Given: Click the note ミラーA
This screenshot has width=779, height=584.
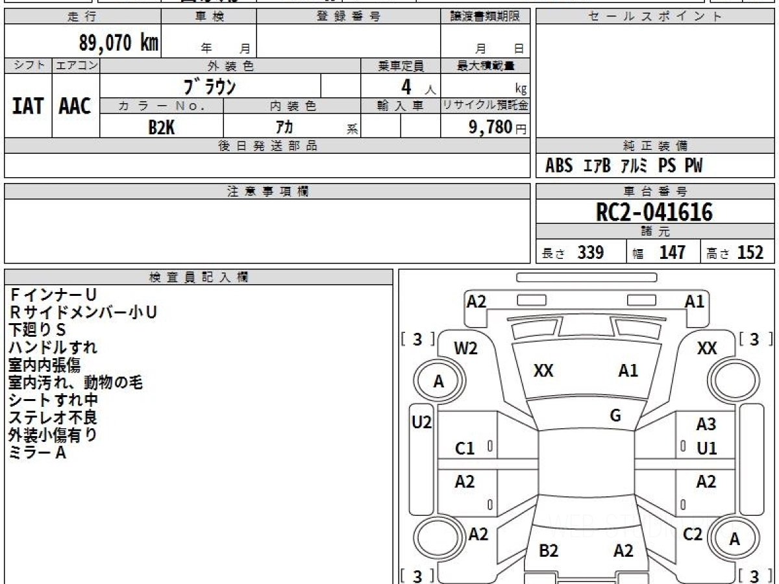Looking at the screenshot, I should (x=38, y=453).
